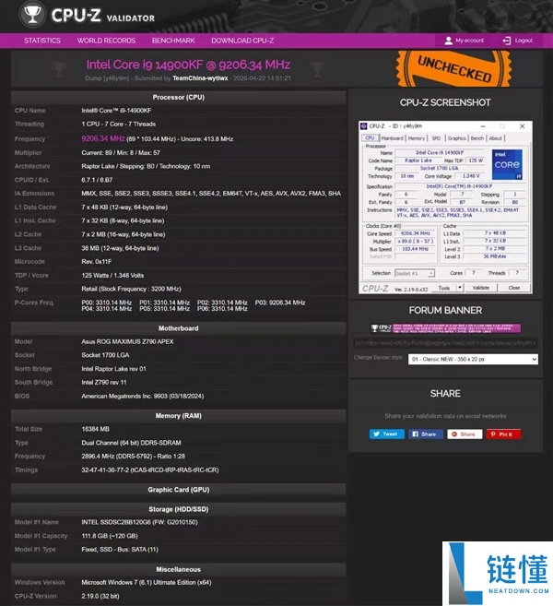This screenshot has height=606, width=553.
Task: Click the orange UNCHECKED stamp badge
Action: click(454, 69)
